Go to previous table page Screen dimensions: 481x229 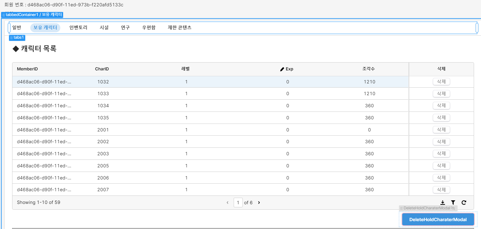point(227,202)
